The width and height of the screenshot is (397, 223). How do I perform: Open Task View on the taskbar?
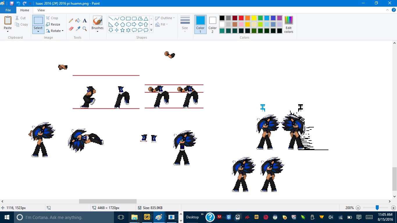(x=121, y=217)
